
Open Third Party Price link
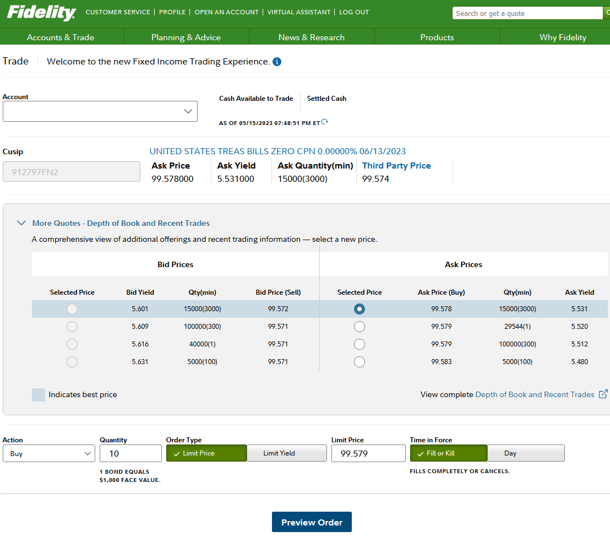pyautogui.click(x=396, y=166)
